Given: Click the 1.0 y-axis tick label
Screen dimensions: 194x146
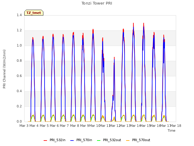Looking at the screenshot, I should [19, 45].
